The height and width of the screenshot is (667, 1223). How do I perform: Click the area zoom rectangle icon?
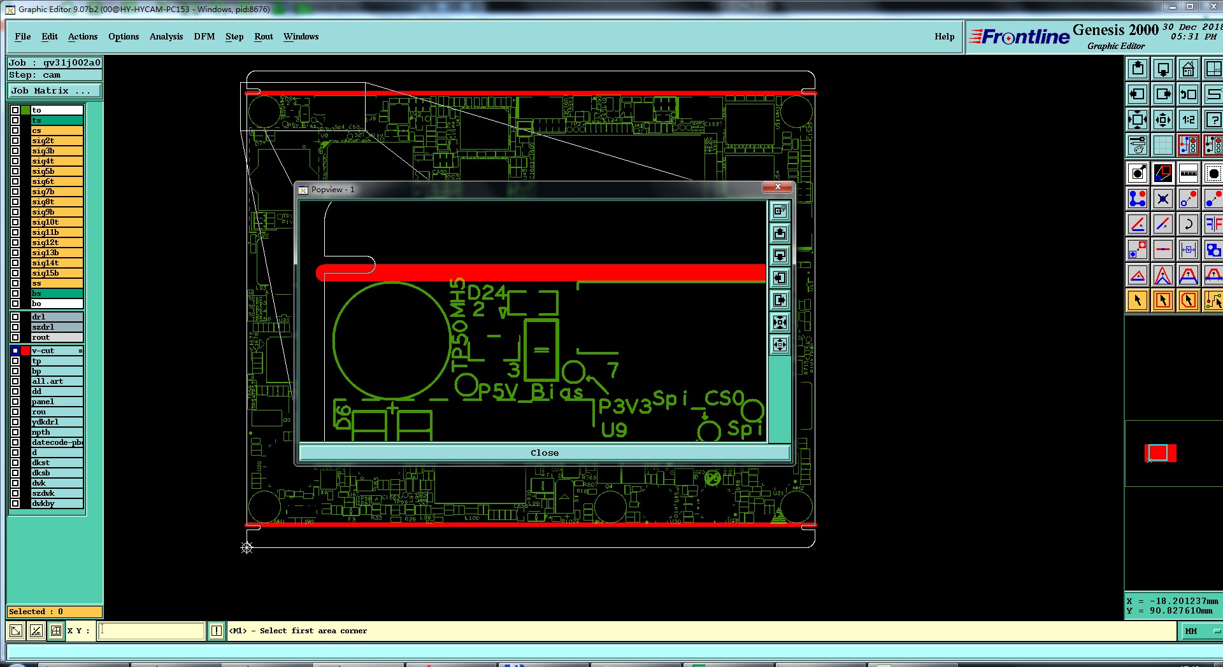pos(1163,173)
